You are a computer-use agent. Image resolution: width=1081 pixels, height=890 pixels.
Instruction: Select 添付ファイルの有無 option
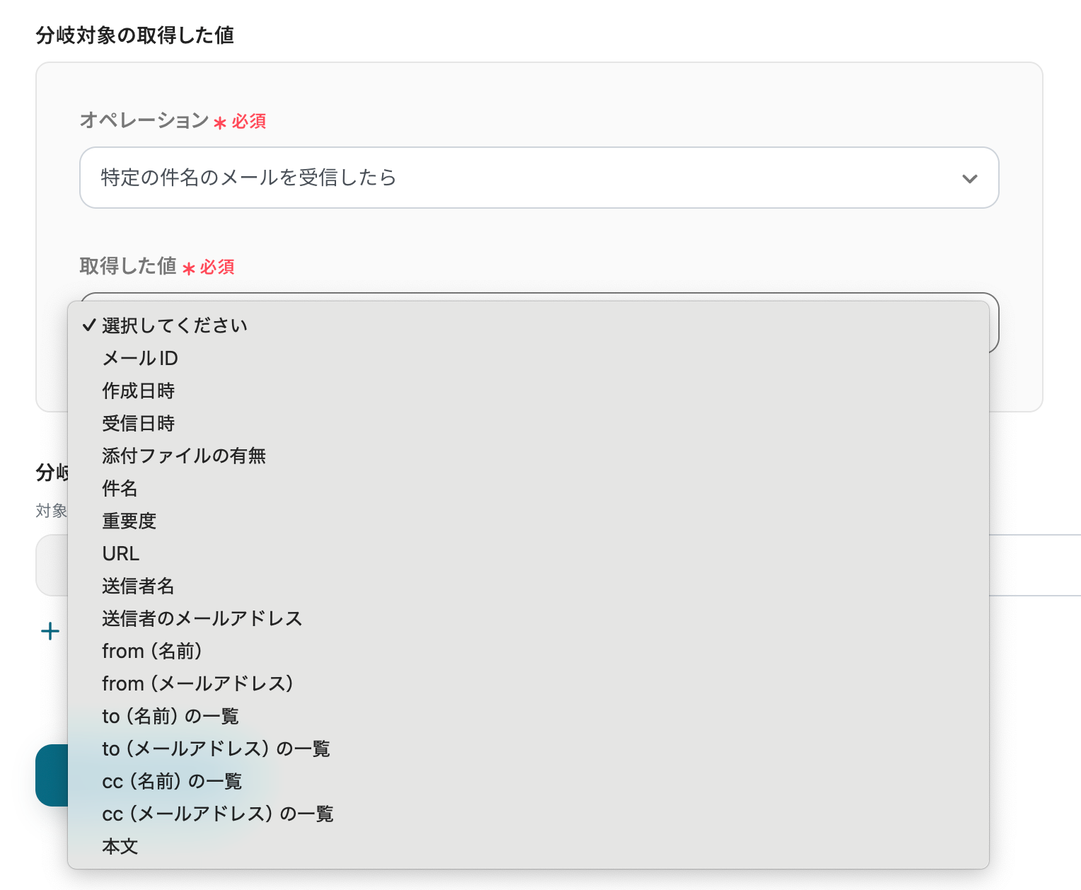pos(184,456)
